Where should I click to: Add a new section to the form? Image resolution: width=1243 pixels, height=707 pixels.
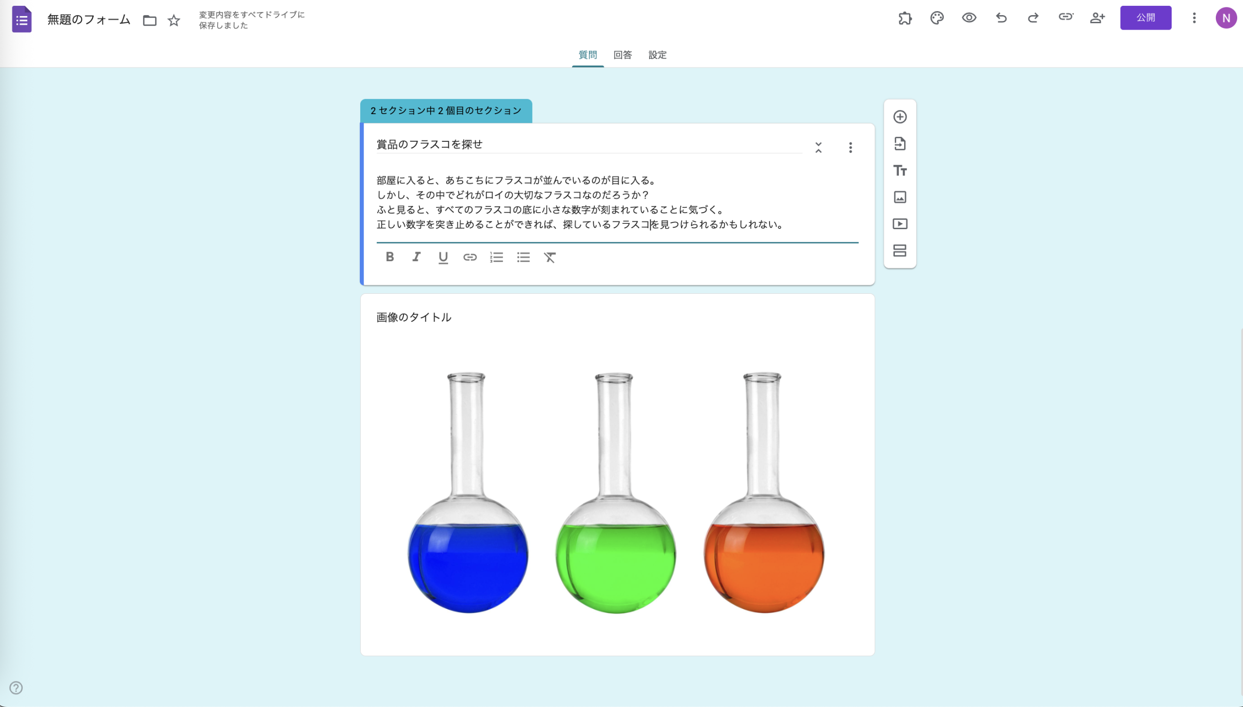click(899, 251)
